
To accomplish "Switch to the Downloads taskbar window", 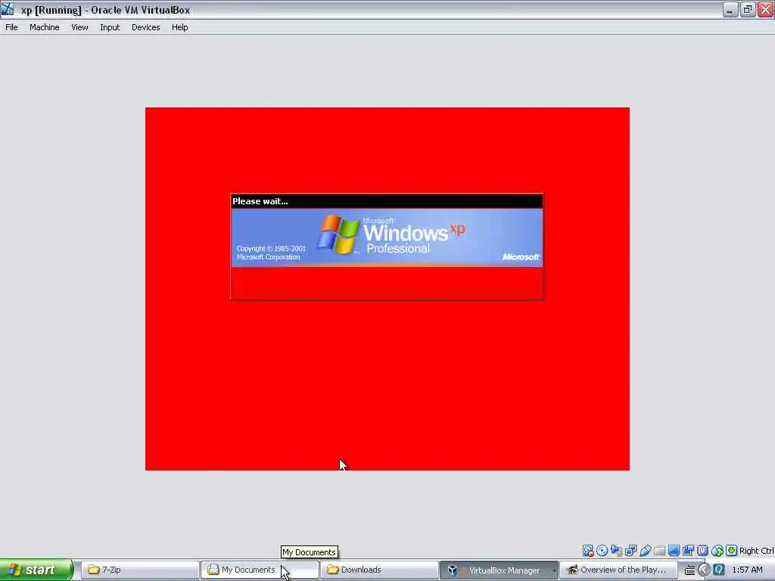I will [379, 570].
